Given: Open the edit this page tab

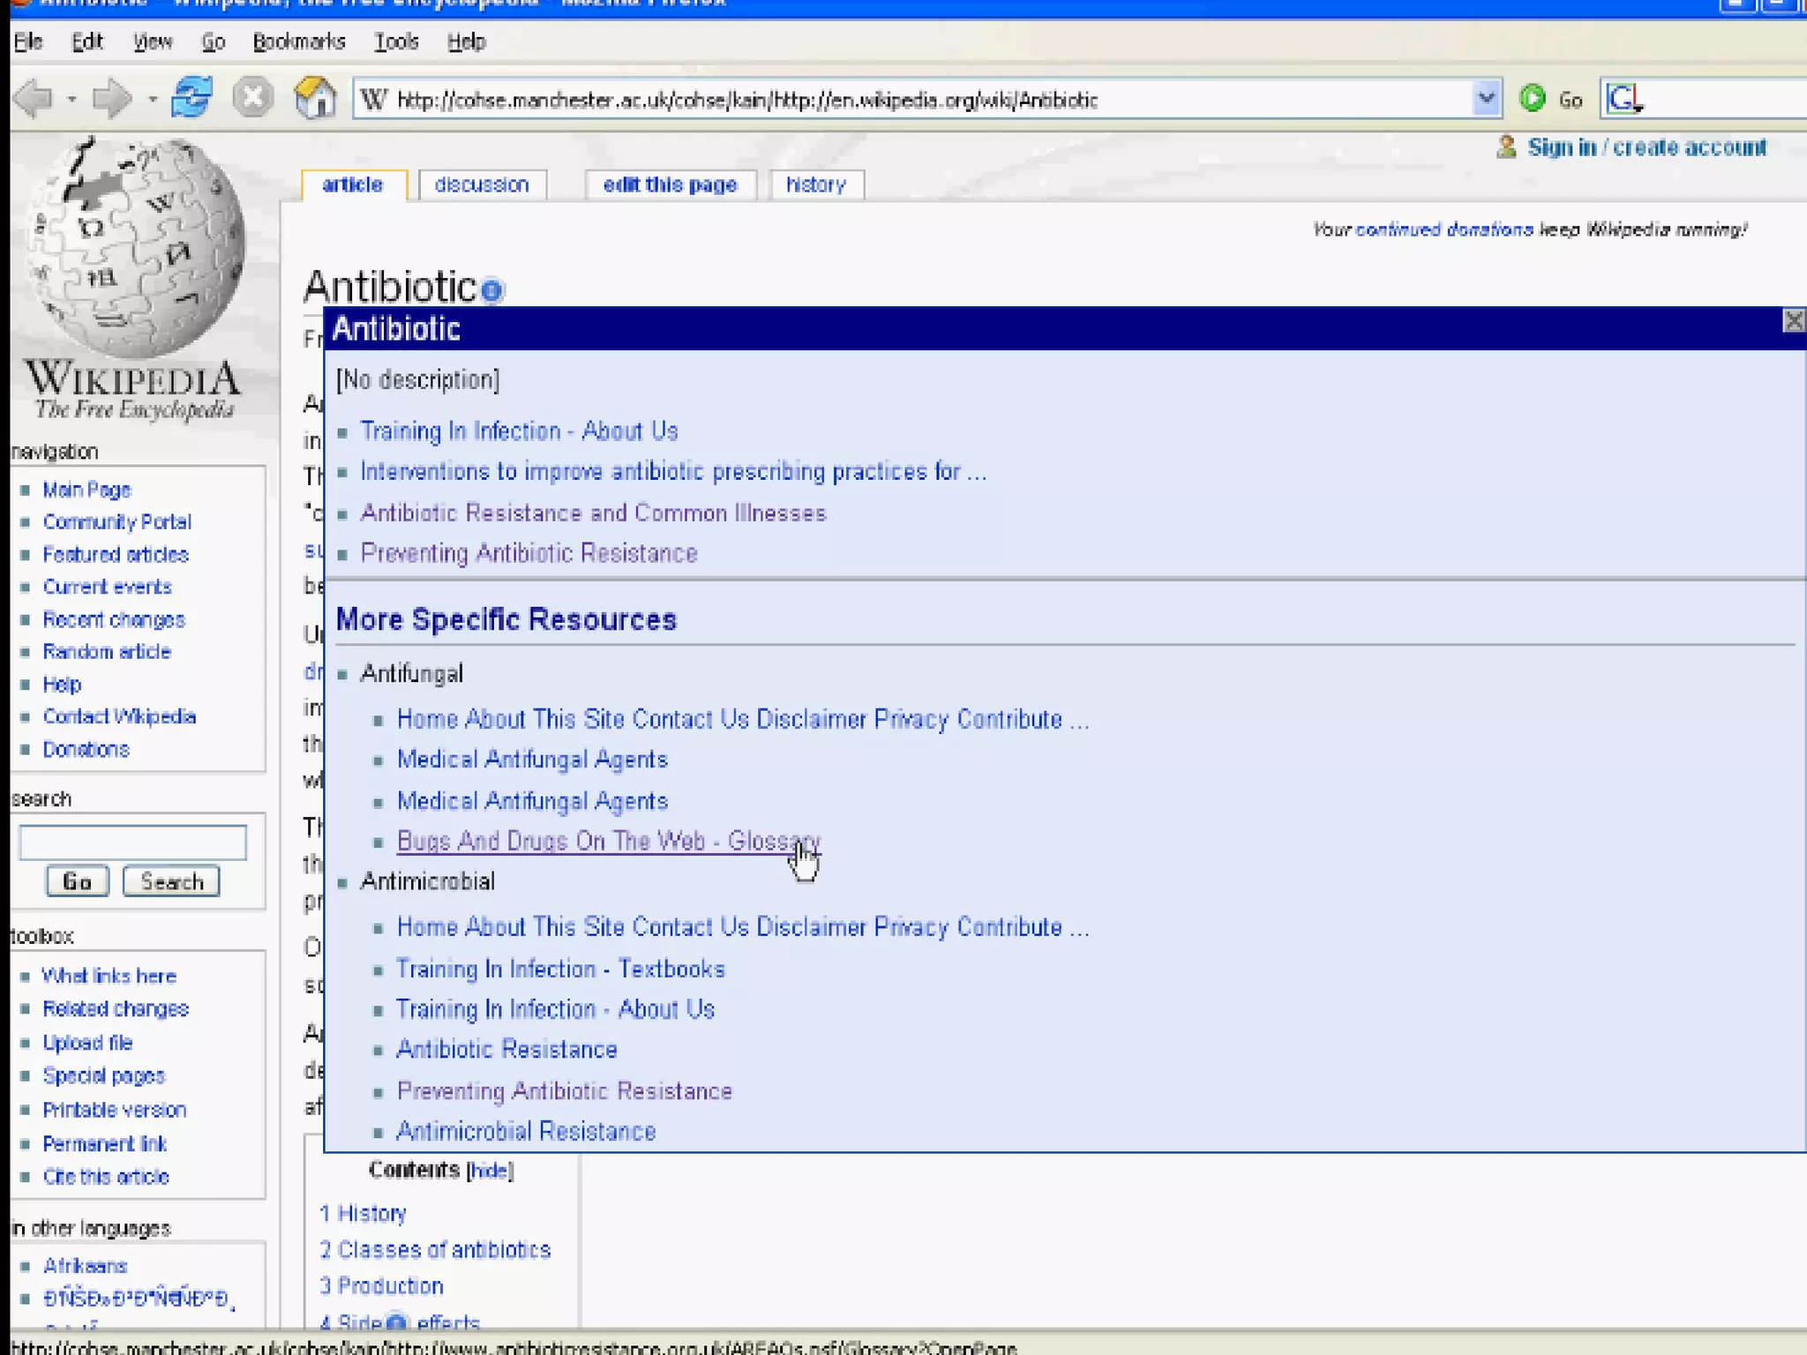Looking at the screenshot, I should click(670, 184).
